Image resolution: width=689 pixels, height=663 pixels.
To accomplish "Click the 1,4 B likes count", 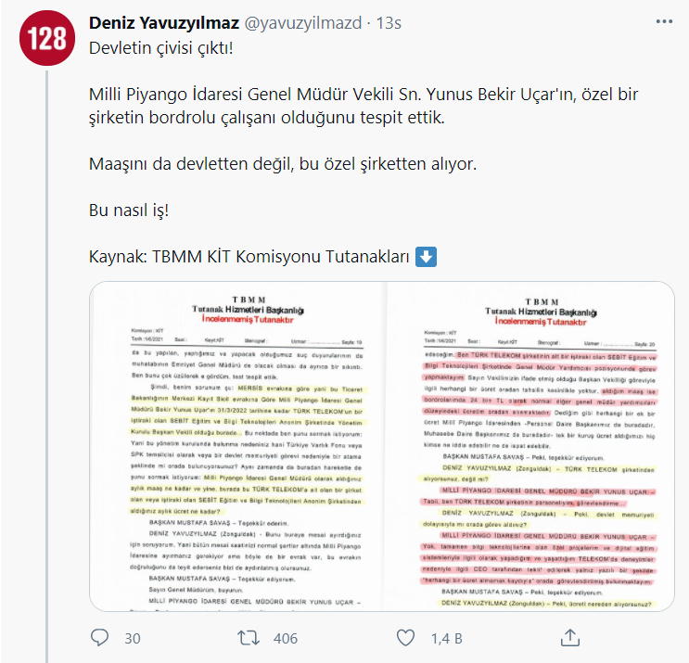I will click(x=446, y=638).
